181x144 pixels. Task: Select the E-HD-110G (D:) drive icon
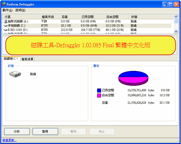(6, 30)
